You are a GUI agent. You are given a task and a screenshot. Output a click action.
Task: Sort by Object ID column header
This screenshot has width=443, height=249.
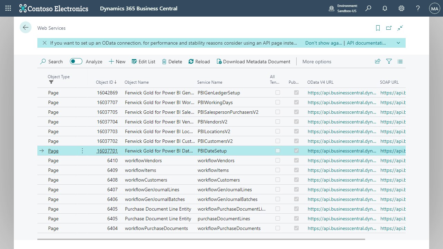point(106,82)
